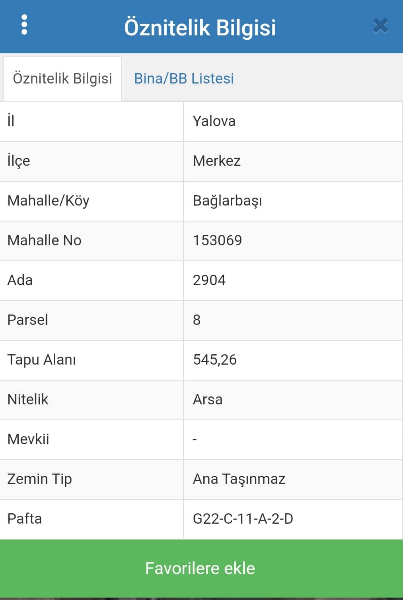Switch to the Bina/BB Listesi tab
Viewport: 403px width, 600px height.
[x=184, y=79]
